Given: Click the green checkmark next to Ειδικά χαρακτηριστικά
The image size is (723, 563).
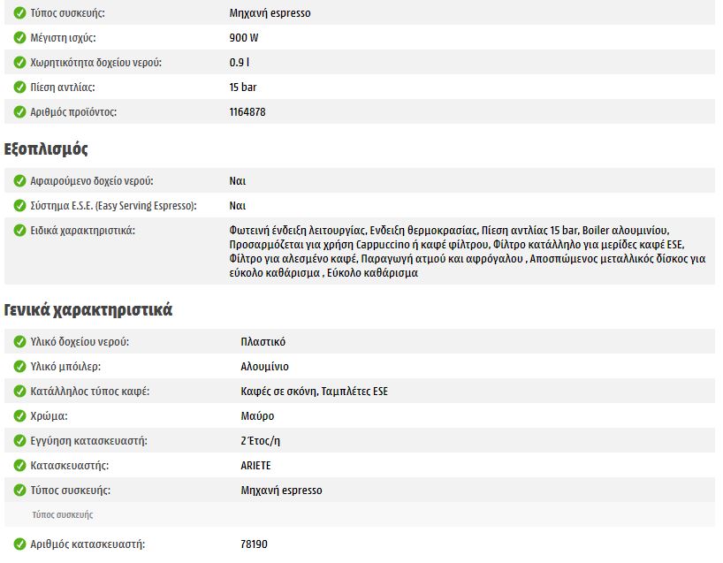Looking at the screenshot, I should [x=19, y=231].
